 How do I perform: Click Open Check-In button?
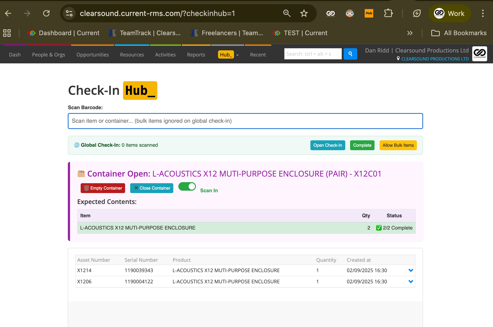pos(328,145)
